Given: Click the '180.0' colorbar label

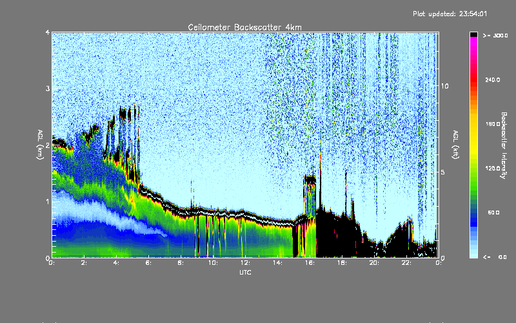Looking at the screenshot, I should [493, 124].
